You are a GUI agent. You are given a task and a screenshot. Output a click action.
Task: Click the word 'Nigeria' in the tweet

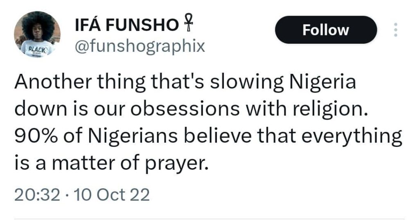[x=323, y=82]
